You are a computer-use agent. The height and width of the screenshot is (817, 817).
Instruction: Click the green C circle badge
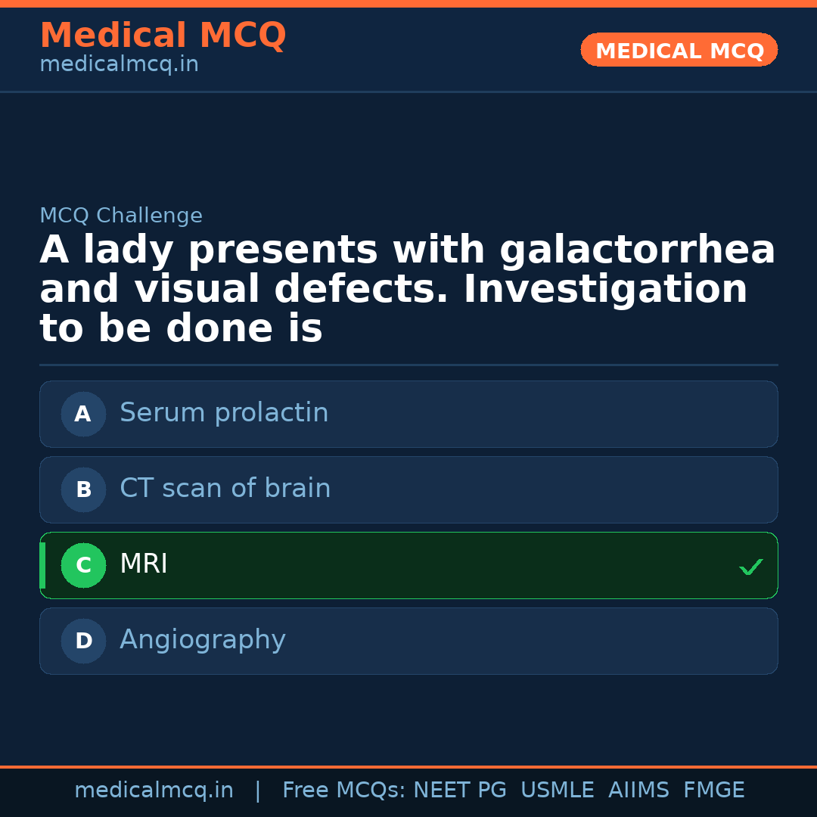(x=83, y=565)
